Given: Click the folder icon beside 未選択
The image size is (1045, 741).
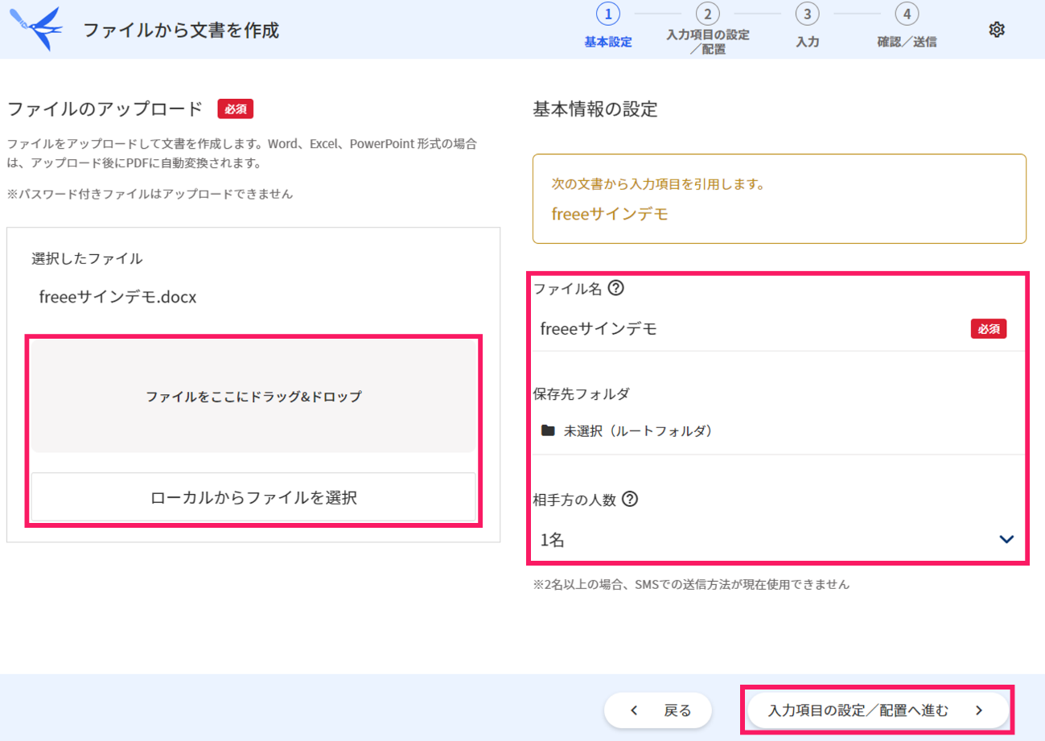Looking at the screenshot, I should tap(548, 430).
